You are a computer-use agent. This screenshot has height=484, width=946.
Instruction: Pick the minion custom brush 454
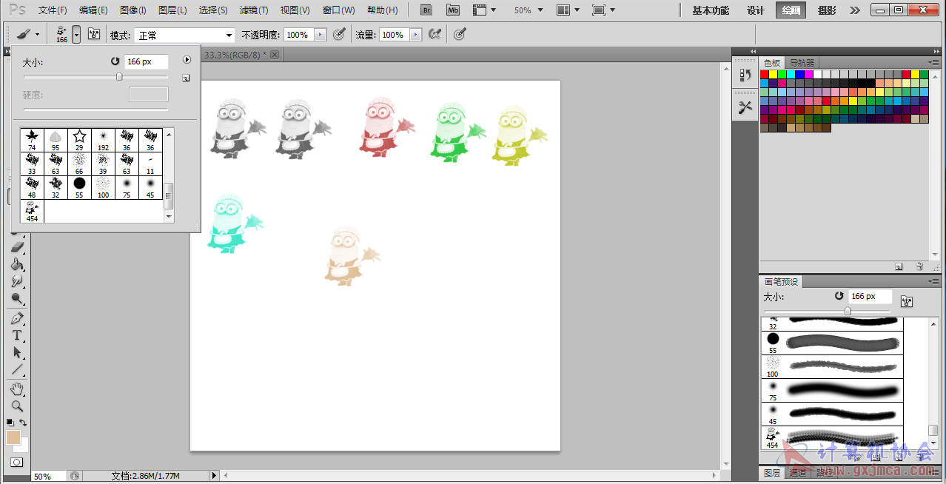(32, 211)
